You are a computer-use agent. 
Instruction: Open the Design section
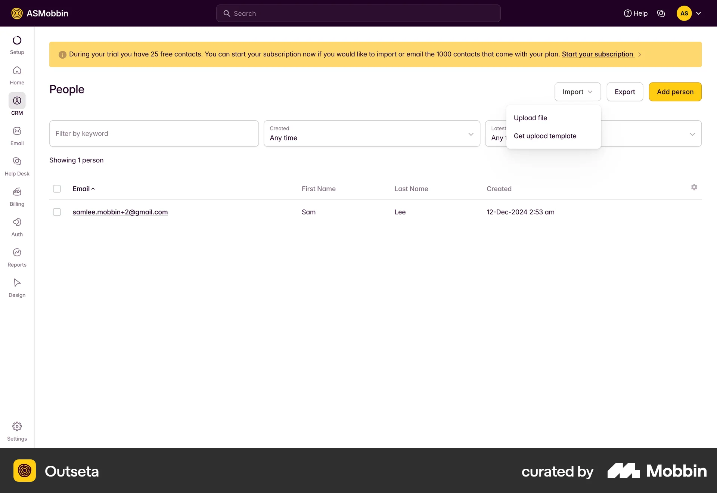(x=17, y=288)
